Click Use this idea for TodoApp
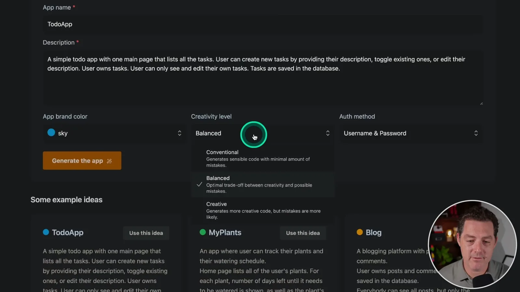Screen dimensions: 520x292 [146, 233]
